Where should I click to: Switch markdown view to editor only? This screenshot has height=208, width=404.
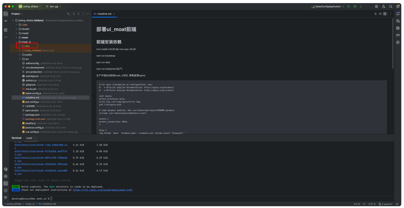click(376, 14)
